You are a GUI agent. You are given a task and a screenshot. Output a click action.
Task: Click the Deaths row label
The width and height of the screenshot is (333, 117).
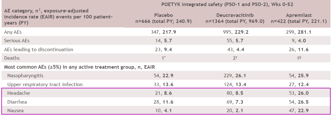coord(12,58)
